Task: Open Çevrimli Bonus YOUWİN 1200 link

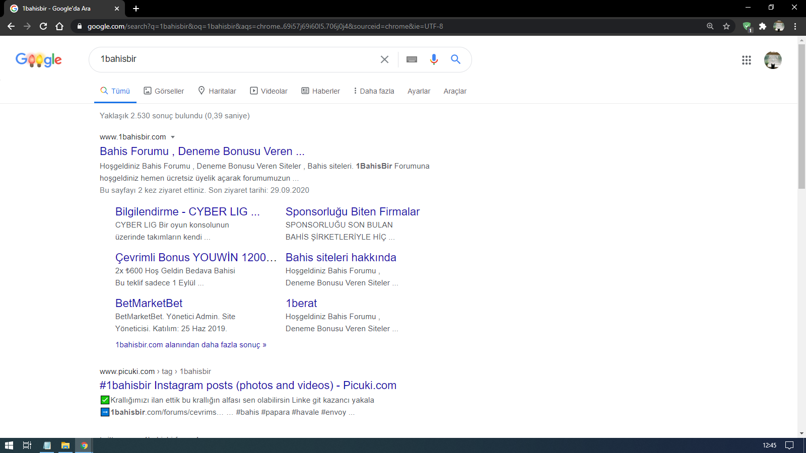Action: tap(196, 257)
